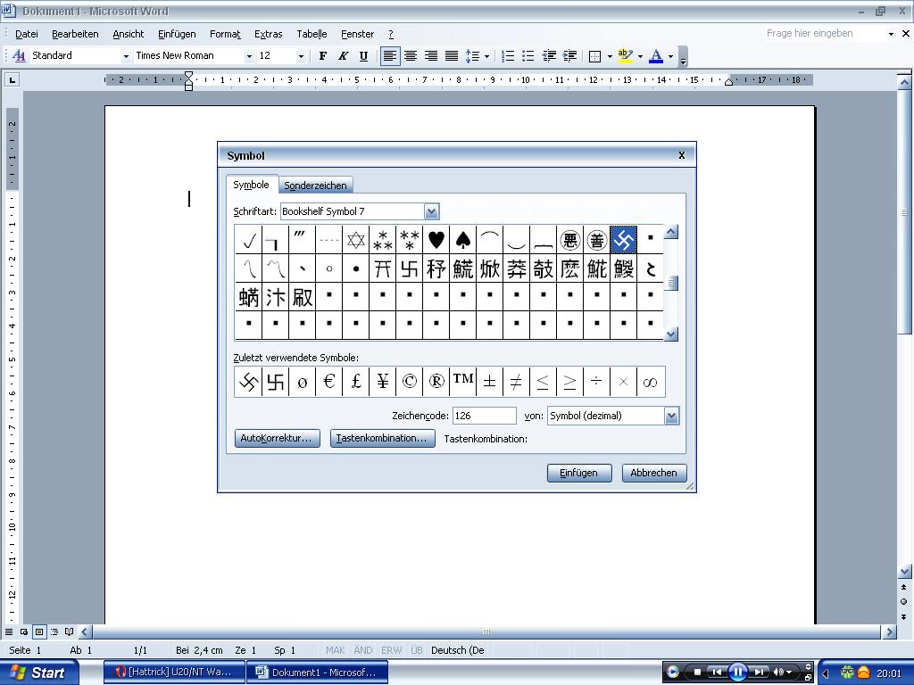Click the Zeichencode input field
Viewport: 914px width, 685px height.
[x=485, y=416]
